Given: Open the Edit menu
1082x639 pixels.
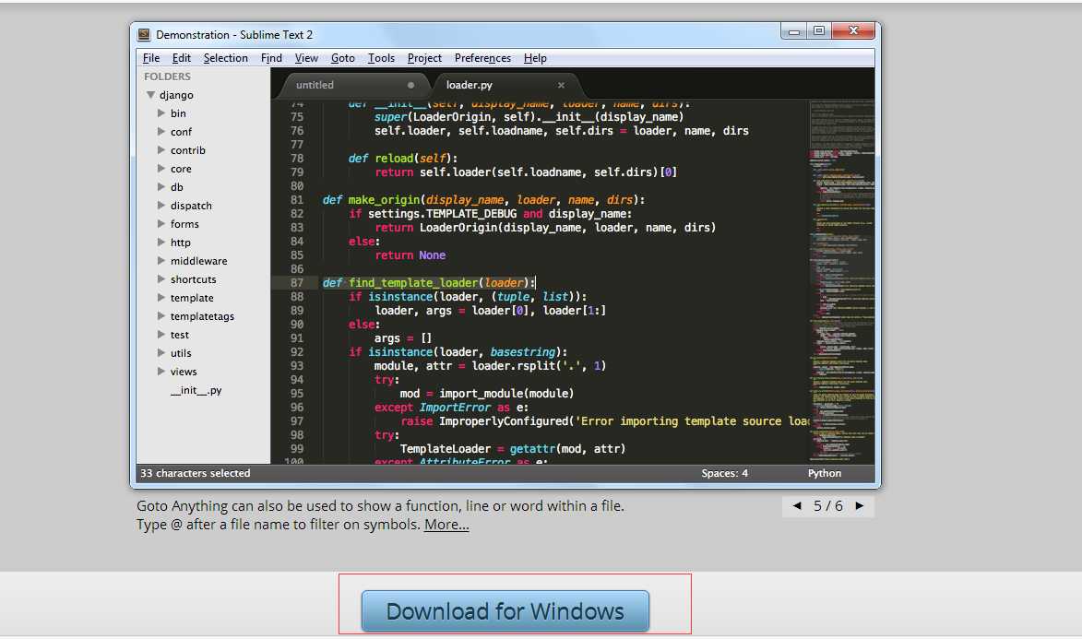Looking at the screenshot, I should (x=182, y=58).
